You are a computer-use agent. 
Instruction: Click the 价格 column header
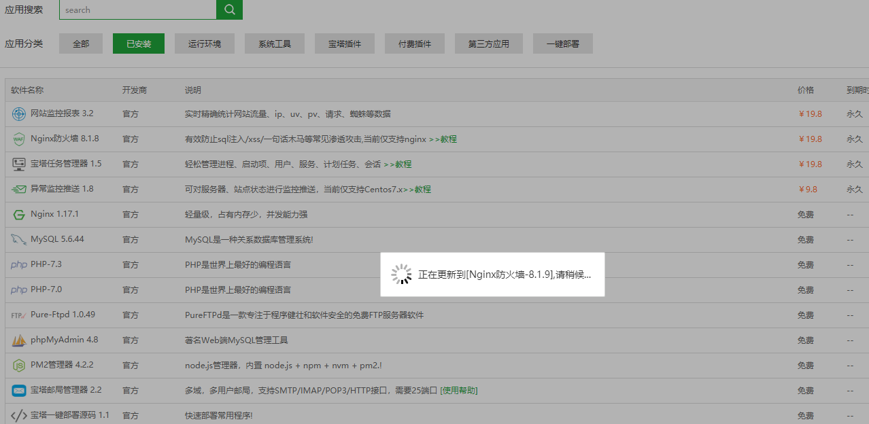[806, 90]
